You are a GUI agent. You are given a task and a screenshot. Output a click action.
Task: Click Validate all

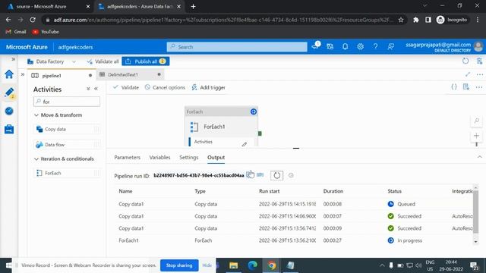click(103, 61)
